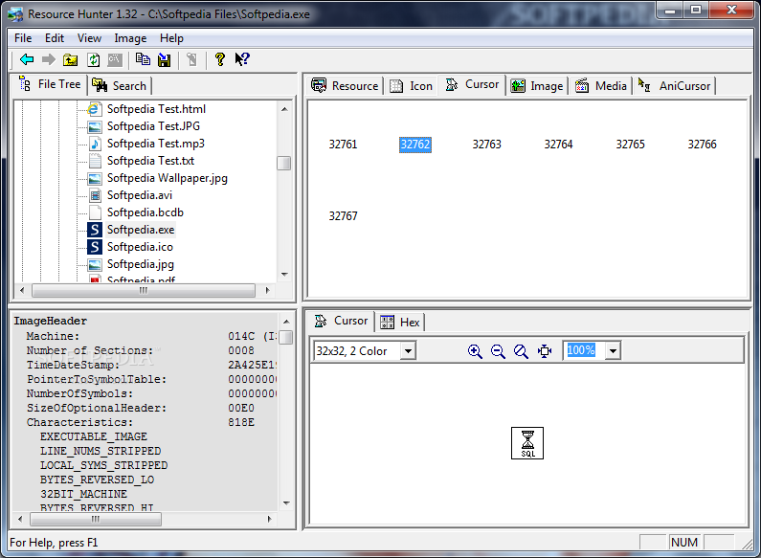
Task: Click the ImageHeader panel horizontal scrollbar thumb
Action: click(96, 519)
